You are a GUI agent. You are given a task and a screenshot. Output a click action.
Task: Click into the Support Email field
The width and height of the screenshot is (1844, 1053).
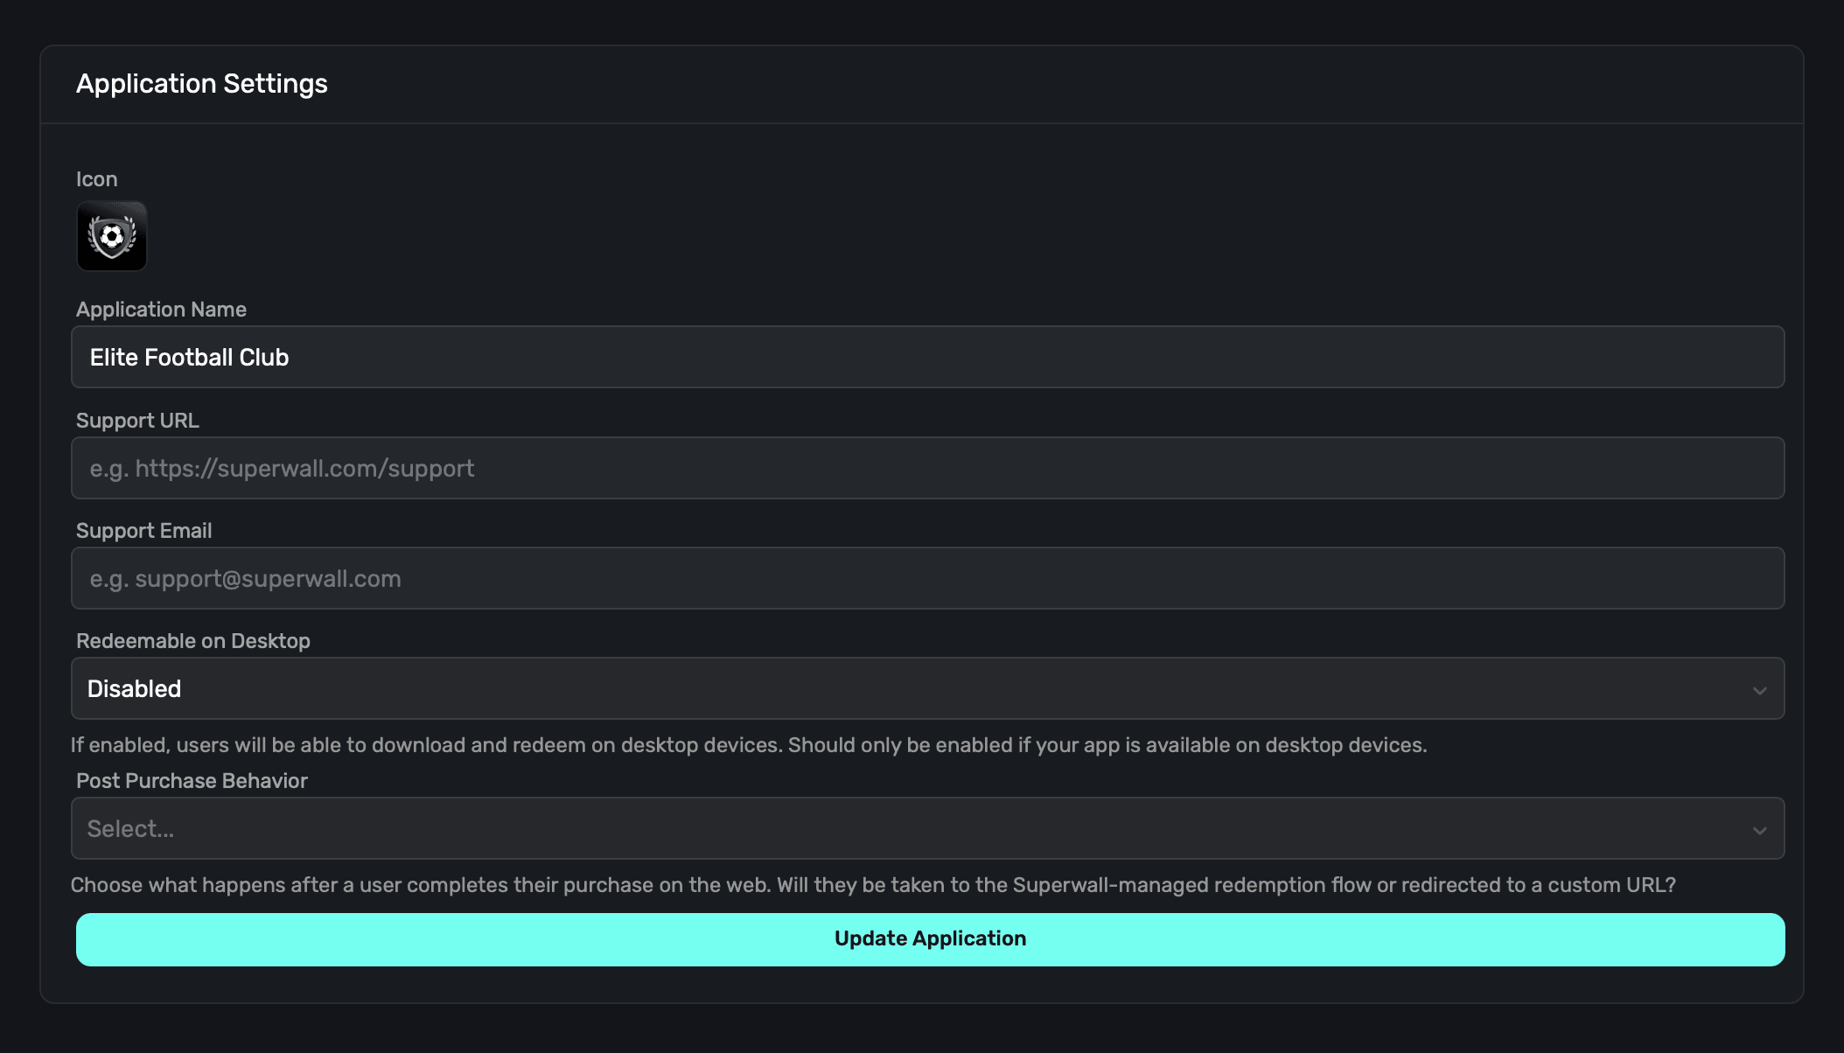click(x=927, y=578)
